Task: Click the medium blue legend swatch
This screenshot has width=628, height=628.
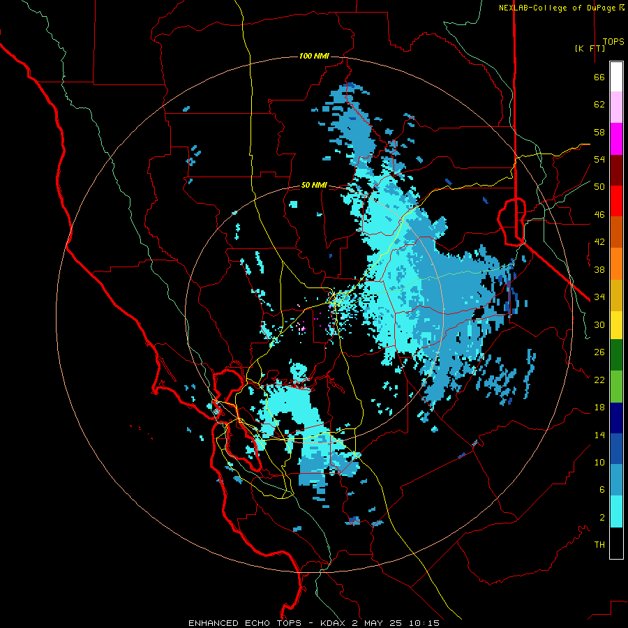Action: (x=616, y=449)
